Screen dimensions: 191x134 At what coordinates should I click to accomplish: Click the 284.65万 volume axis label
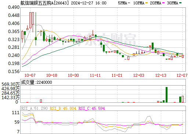11,93
